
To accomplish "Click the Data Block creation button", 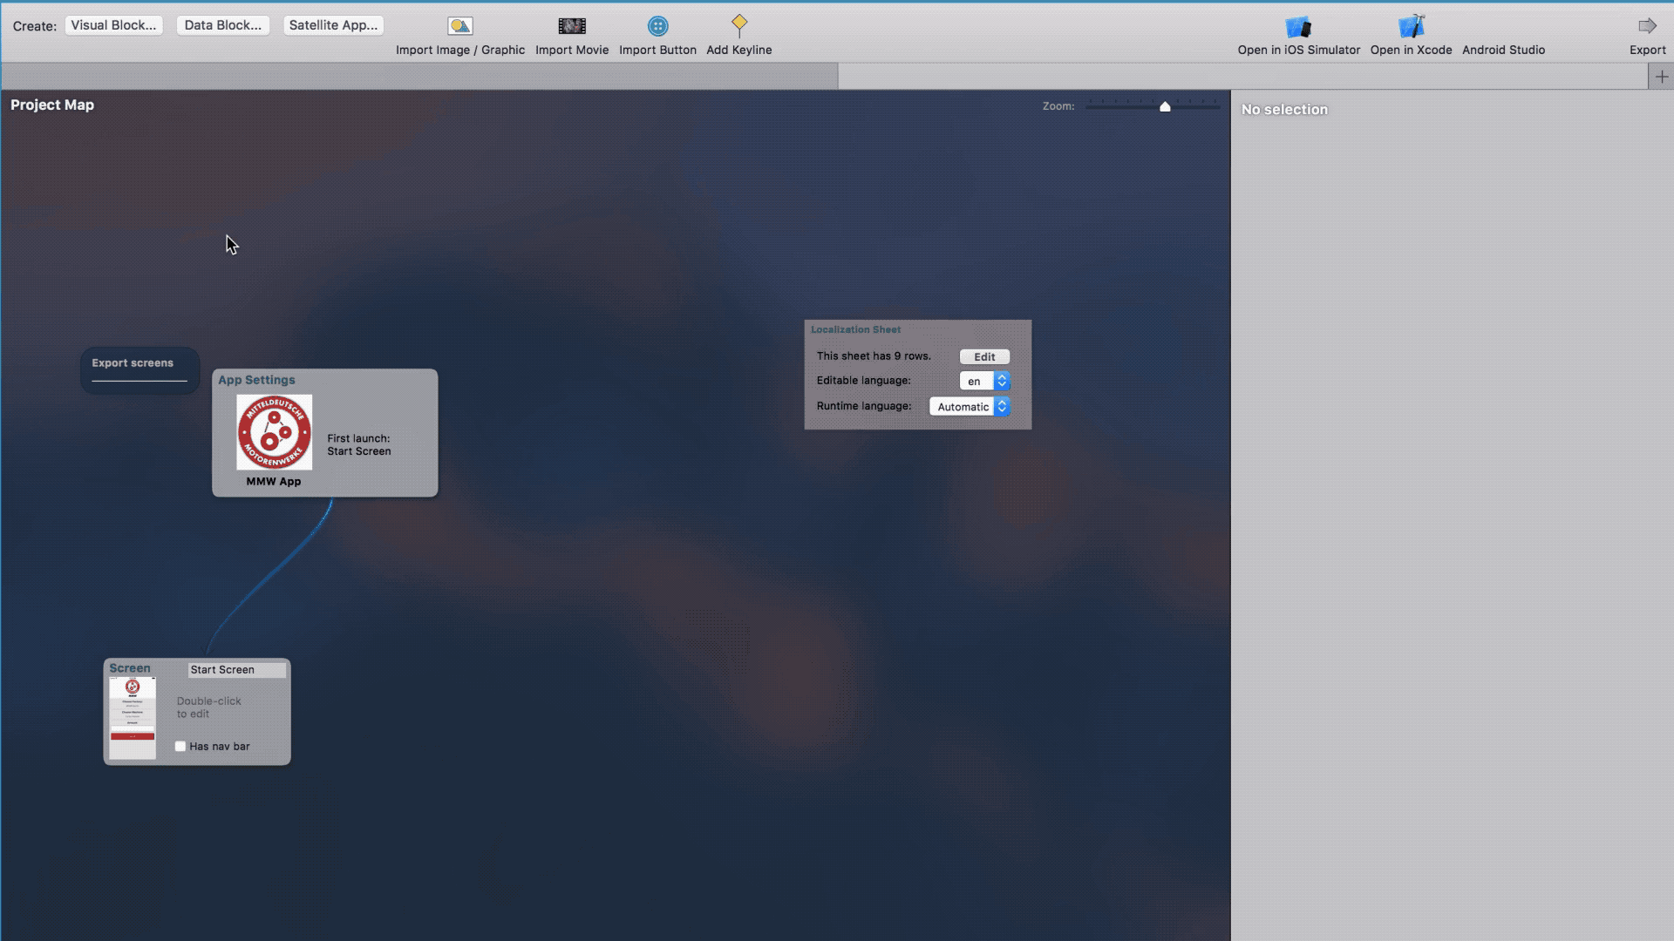I will tap(223, 24).
